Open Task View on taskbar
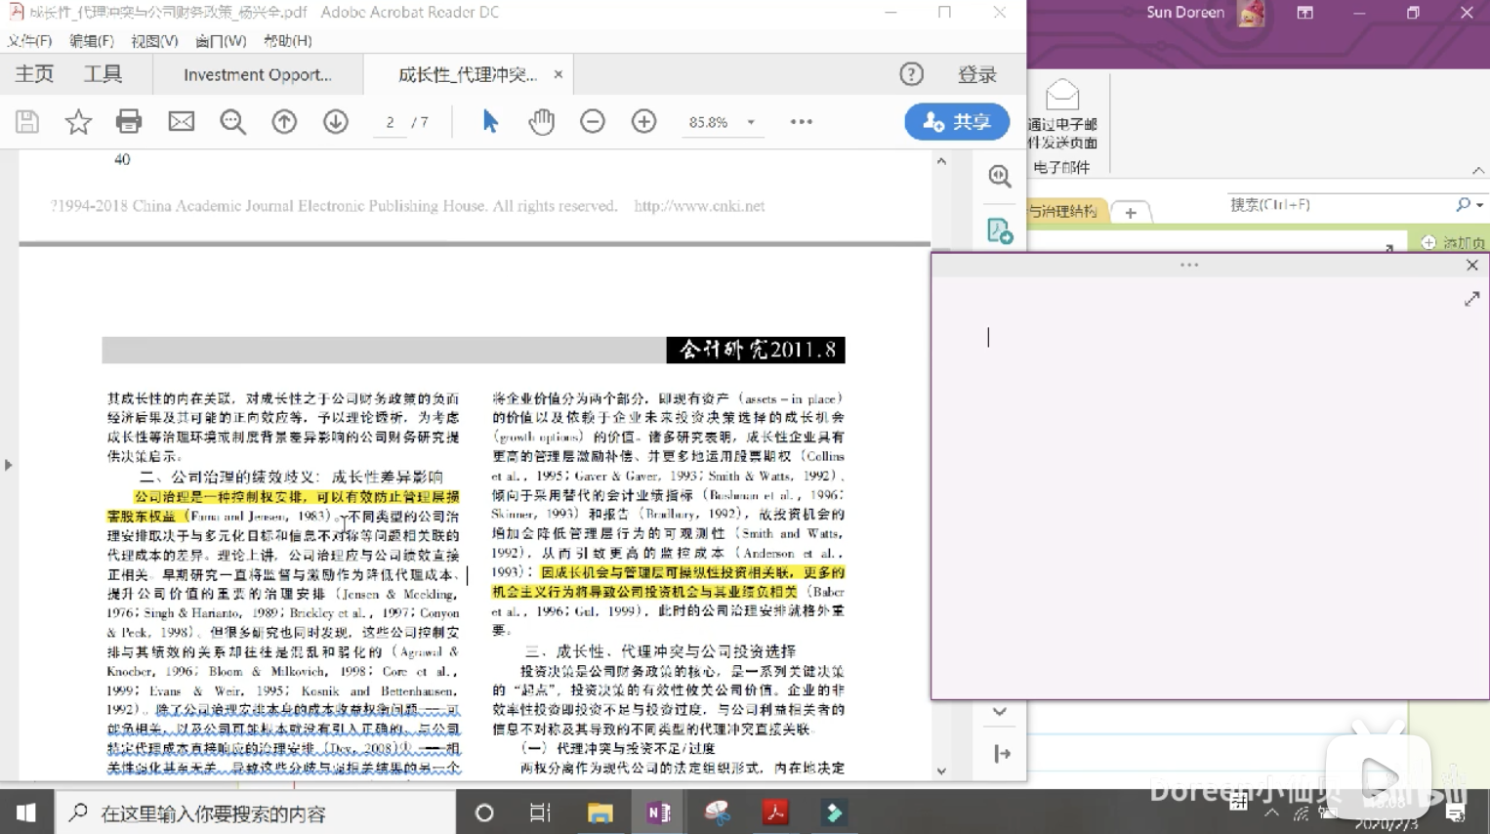Image resolution: width=1490 pixels, height=834 pixels. click(x=540, y=813)
